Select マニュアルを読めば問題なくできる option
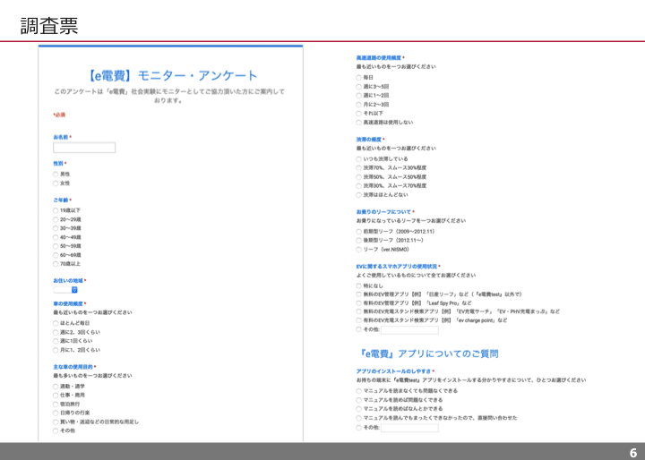Viewport: 645px width, 460px height. click(x=358, y=400)
